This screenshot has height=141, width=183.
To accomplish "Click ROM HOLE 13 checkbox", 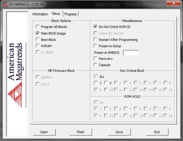I will tap(136, 115).
